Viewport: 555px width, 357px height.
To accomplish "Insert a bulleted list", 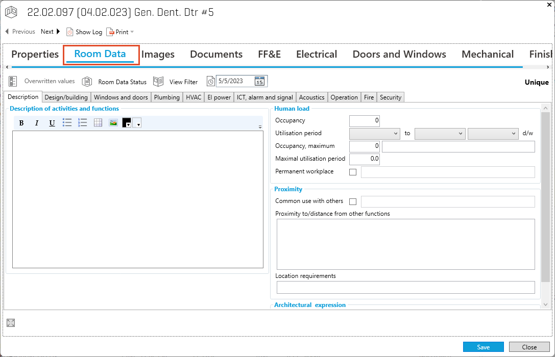I will point(67,122).
